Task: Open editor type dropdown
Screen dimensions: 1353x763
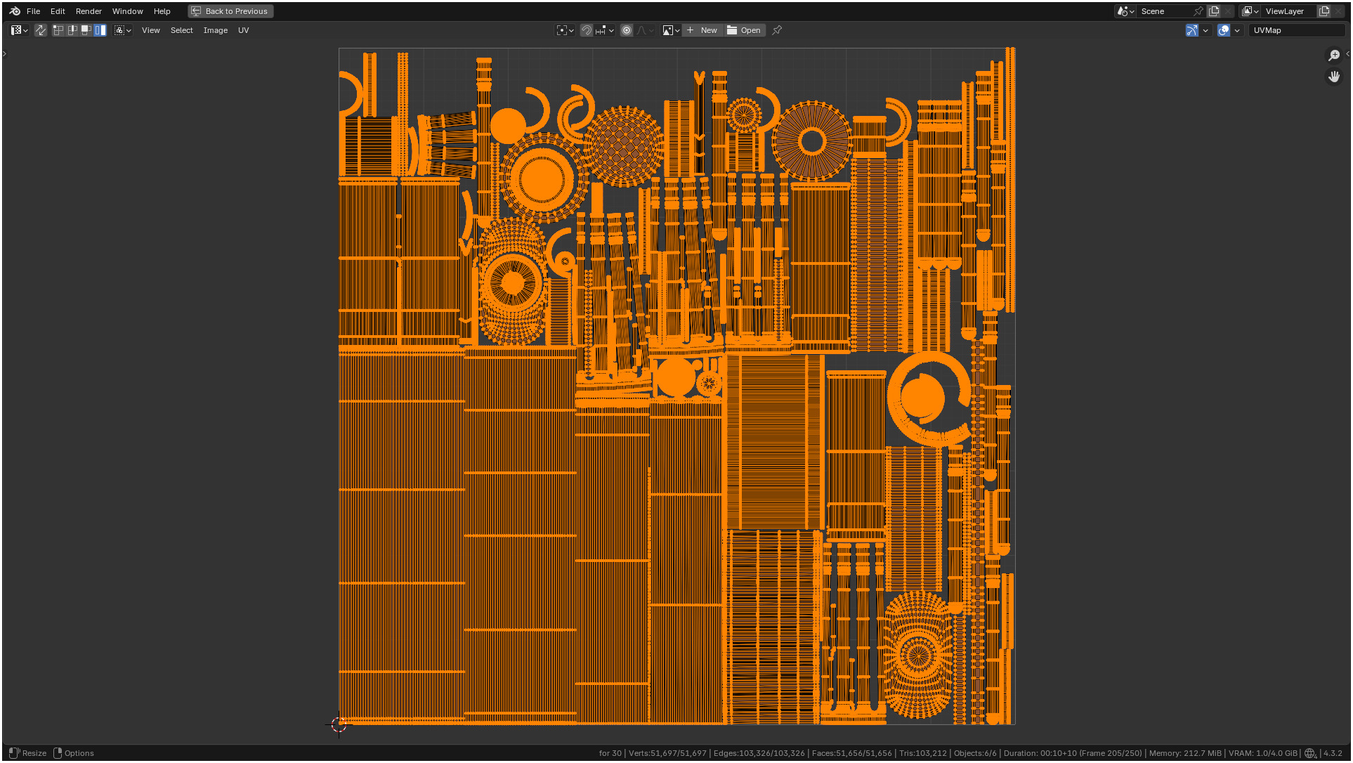Action: (x=19, y=30)
